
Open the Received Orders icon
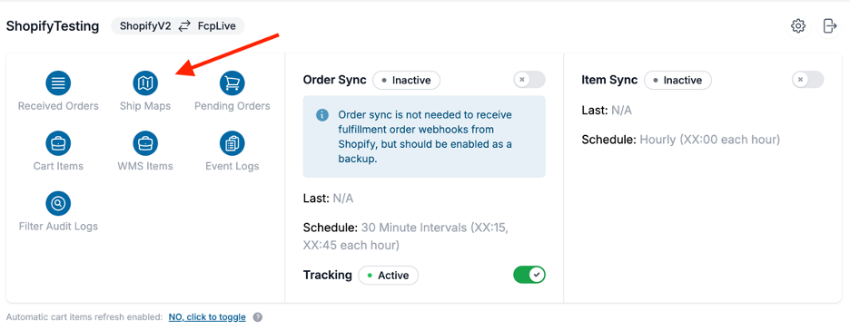58,82
